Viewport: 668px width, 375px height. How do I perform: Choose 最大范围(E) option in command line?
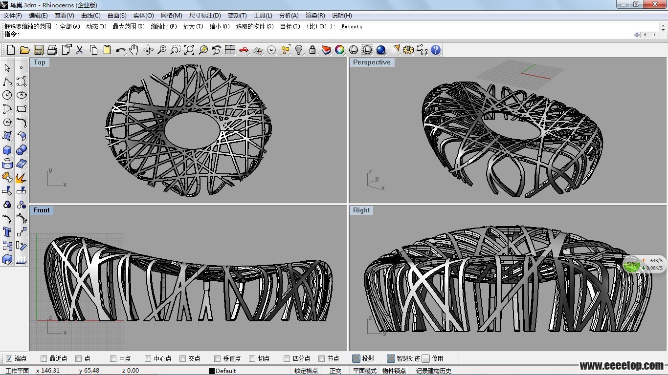click(129, 26)
